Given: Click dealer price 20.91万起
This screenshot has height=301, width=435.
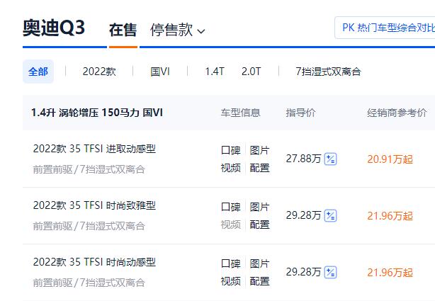Looking at the screenshot, I should point(390,159).
